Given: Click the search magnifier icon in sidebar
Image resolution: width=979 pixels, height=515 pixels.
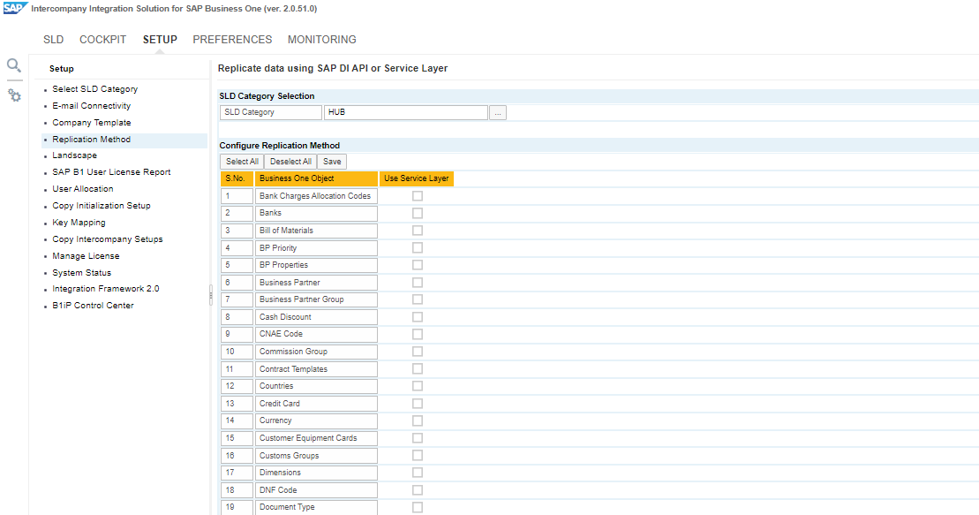Looking at the screenshot, I should 13,65.
